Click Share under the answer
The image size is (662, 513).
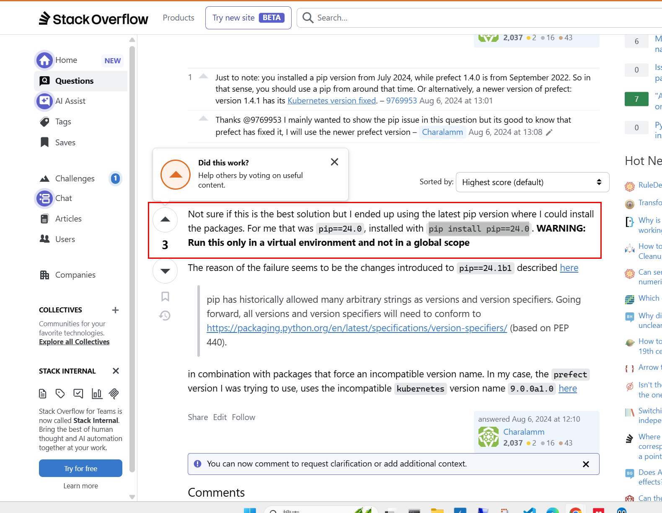[x=198, y=417]
